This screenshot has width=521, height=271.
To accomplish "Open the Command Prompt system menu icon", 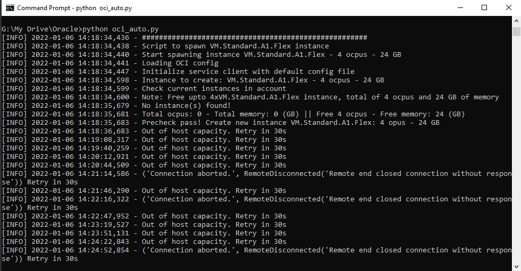I will 10,7.
